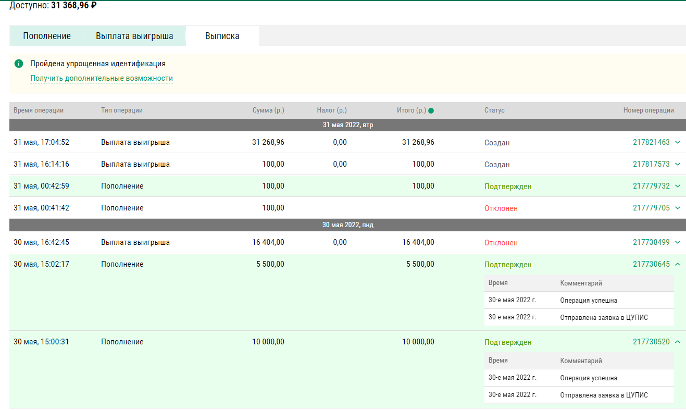Expand details for operation 217738499
Viewport: 686px width, 410px height.
pos(678,242)
